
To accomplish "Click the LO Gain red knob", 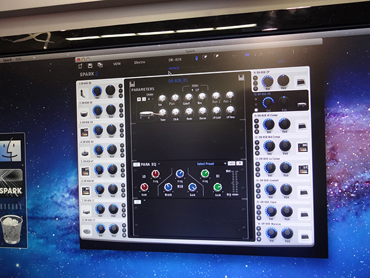I will pyautogui.click(x=144, y=187).
